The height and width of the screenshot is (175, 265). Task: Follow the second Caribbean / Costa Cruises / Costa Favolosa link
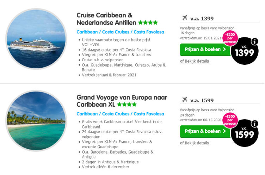pyautogui.click(x=120, y=114)
